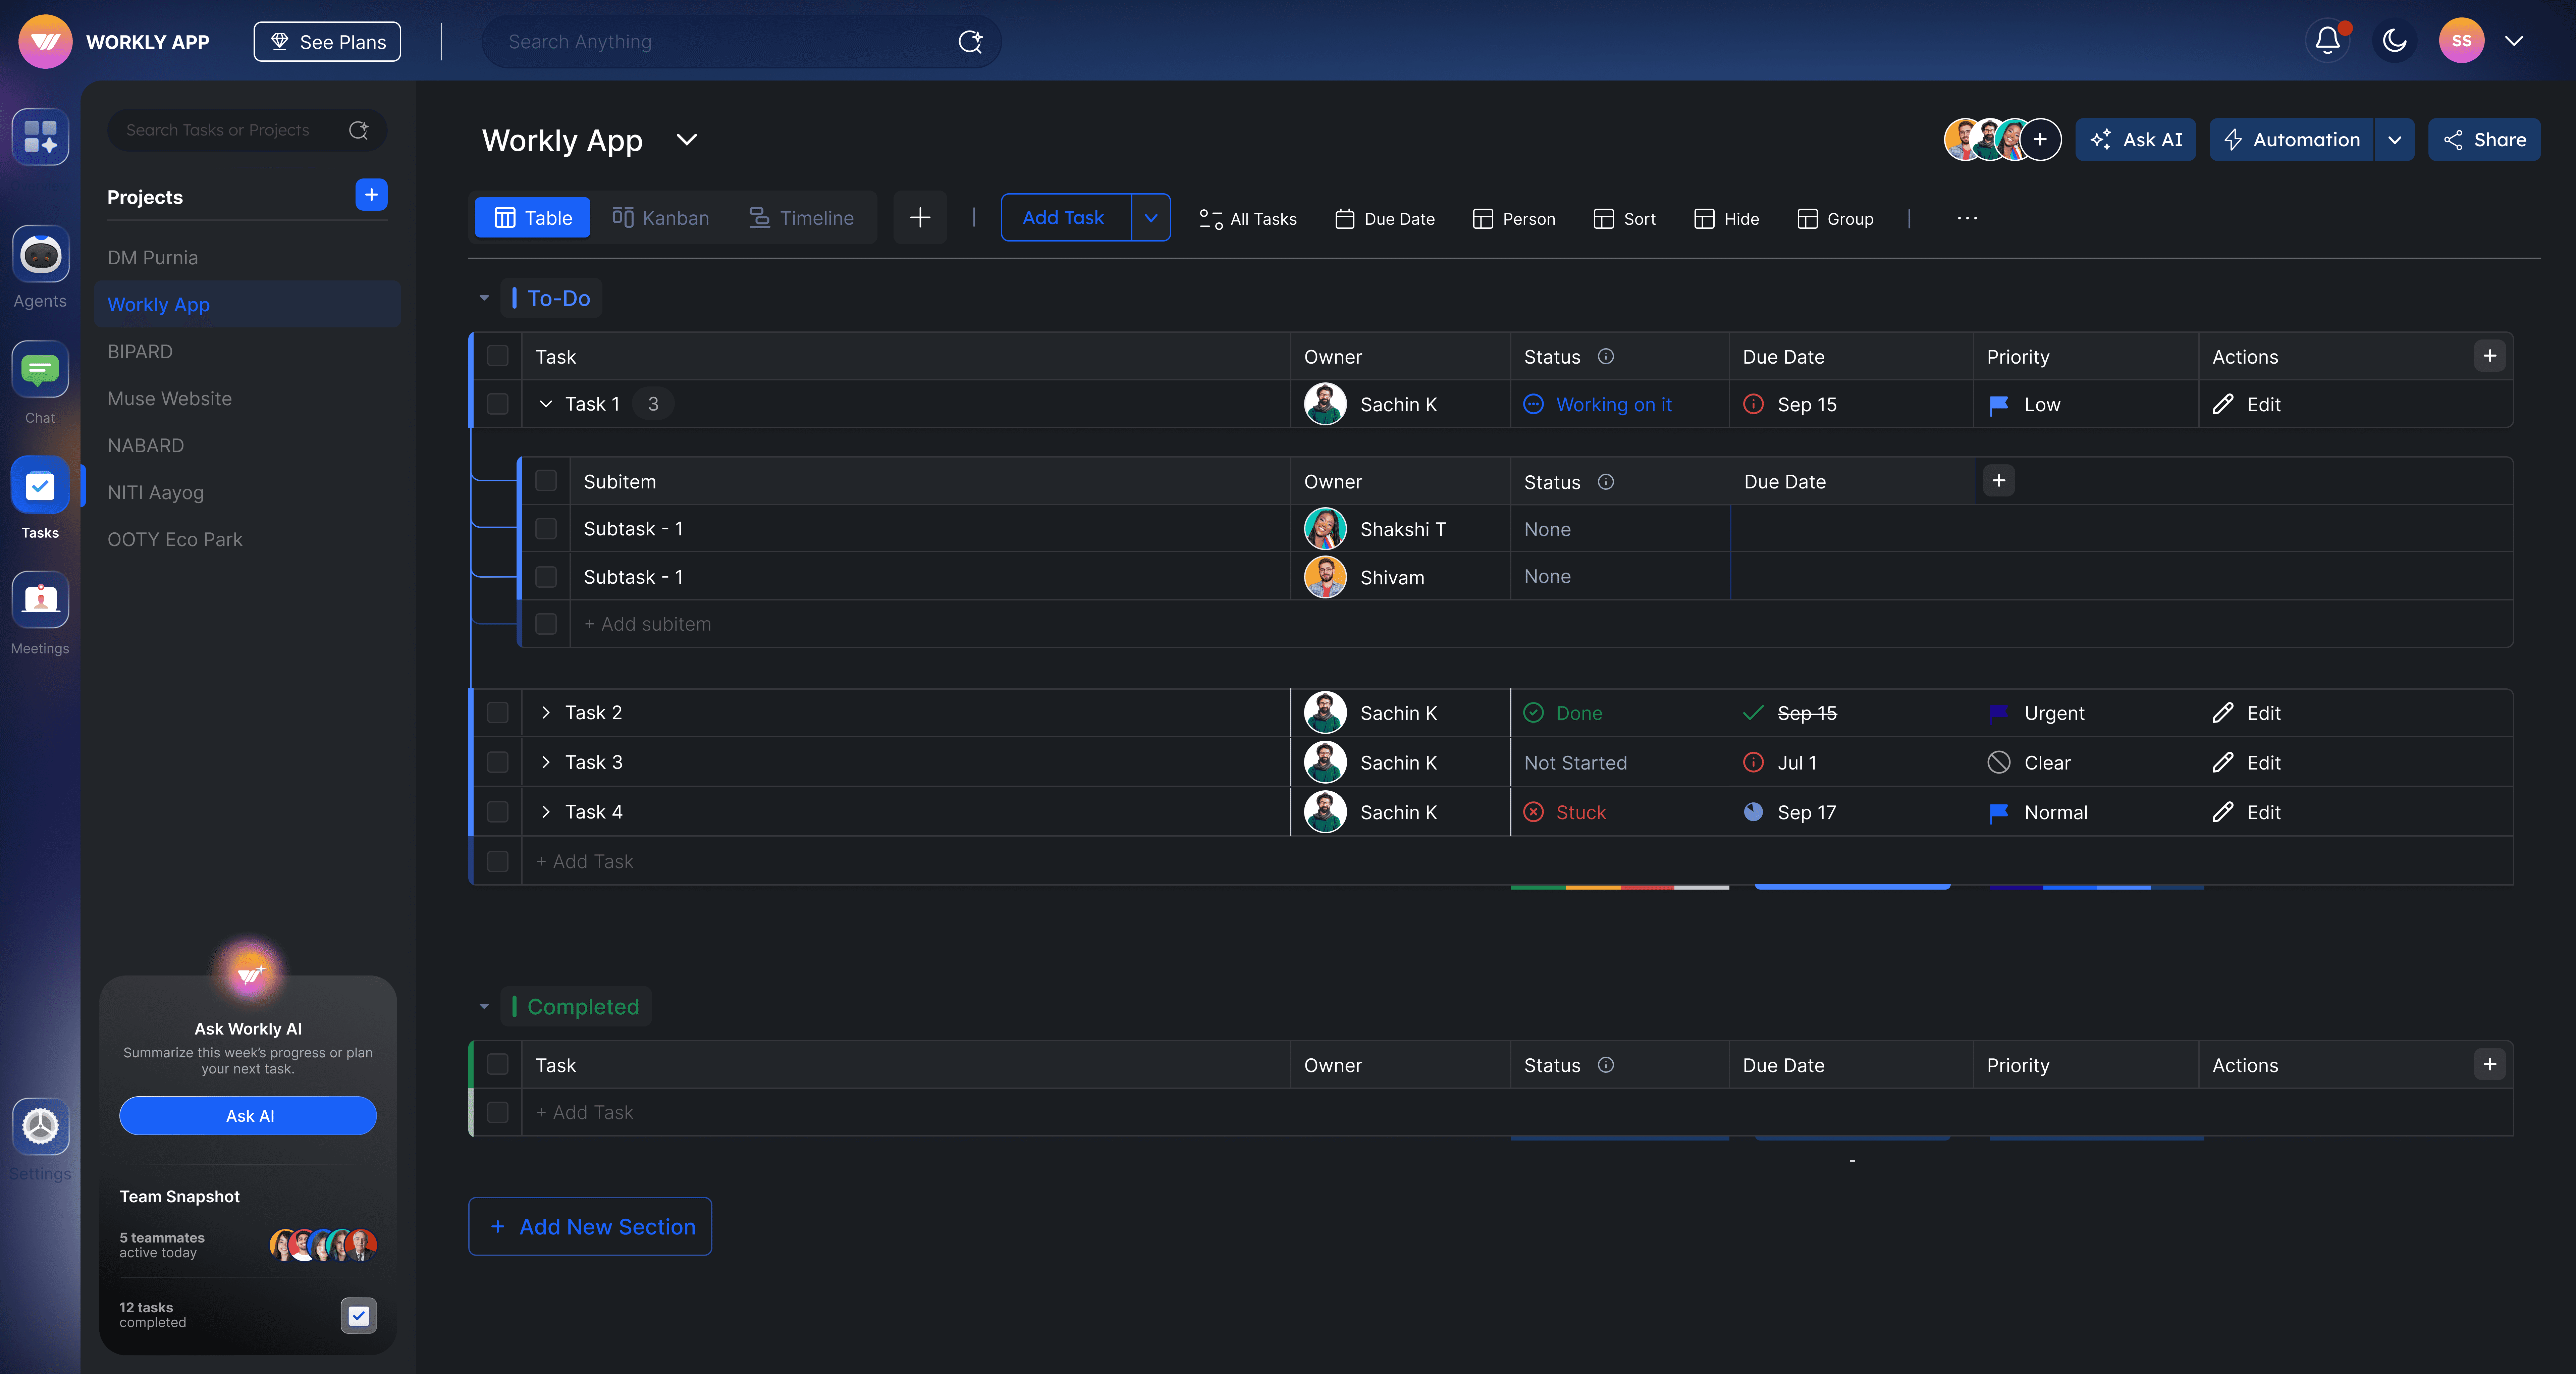Add a column in Subitem table header
The height and width of the screenshot is (1374, 2576).
1999,481
